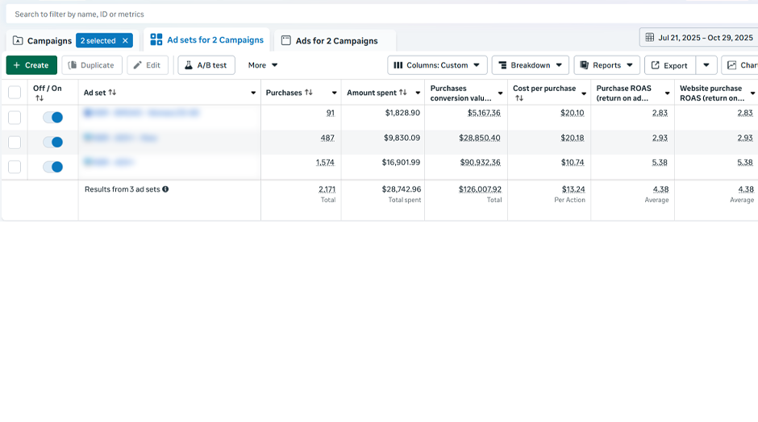
Task: Click the sort arrows under Off / On
Action: [40, 98]
